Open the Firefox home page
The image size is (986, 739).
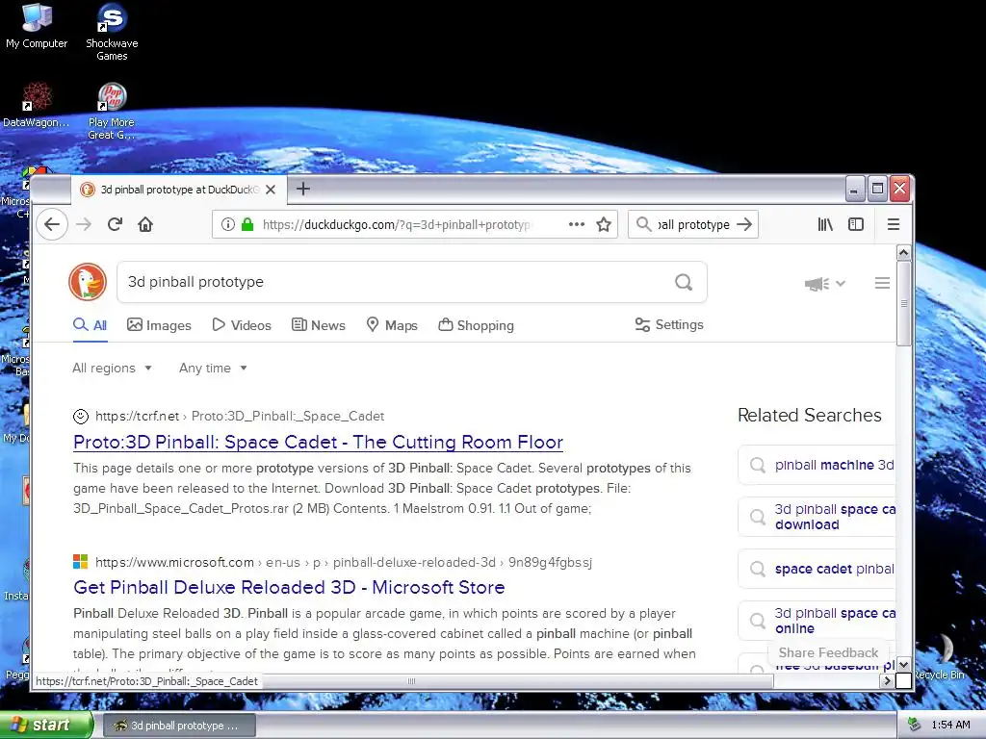(x=145, y=224)
